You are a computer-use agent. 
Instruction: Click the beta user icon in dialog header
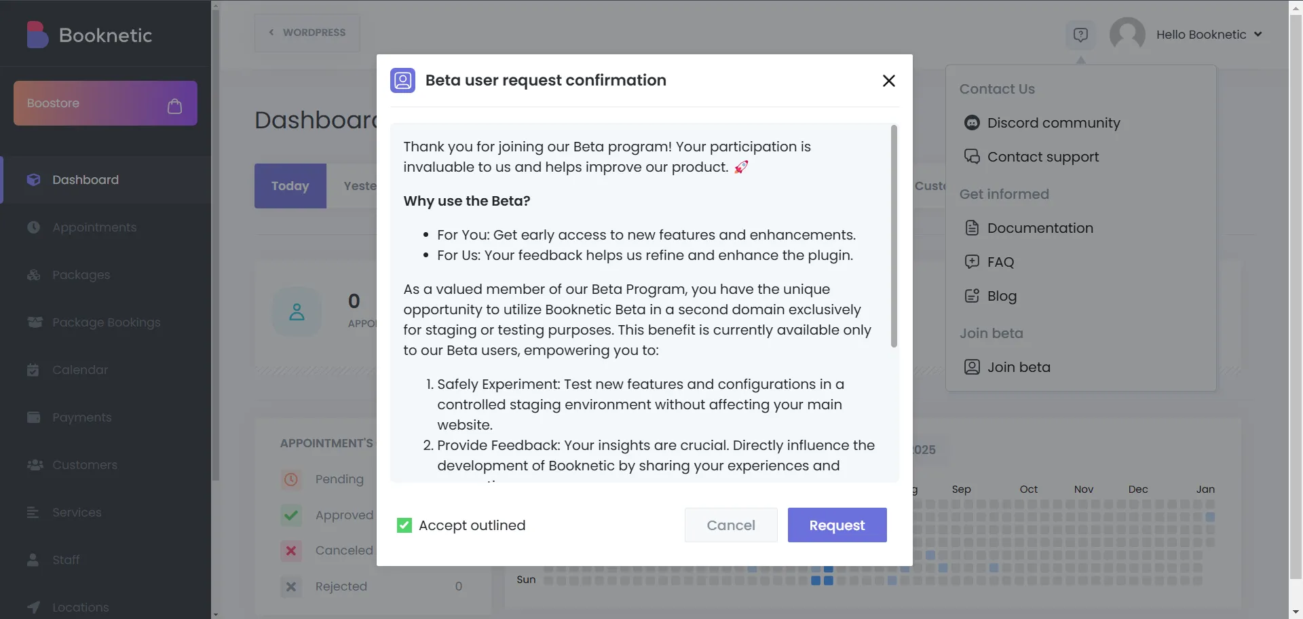point(402,80)
